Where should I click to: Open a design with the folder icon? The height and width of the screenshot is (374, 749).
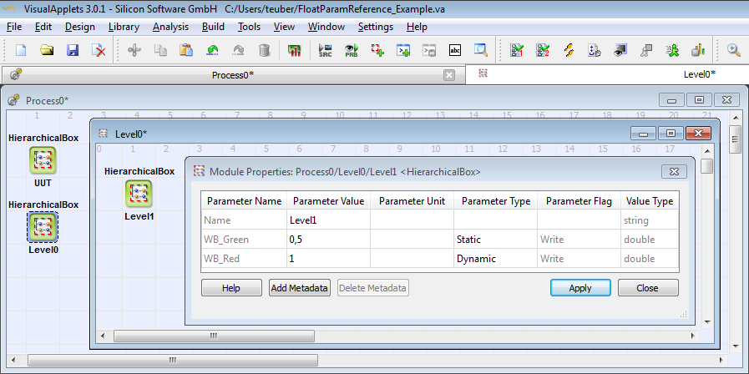click(47, 50)
